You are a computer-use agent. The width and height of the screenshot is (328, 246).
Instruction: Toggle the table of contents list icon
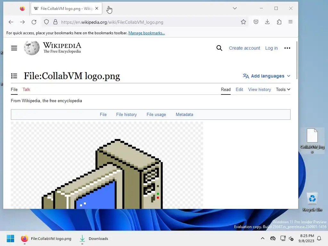[14, 76]
